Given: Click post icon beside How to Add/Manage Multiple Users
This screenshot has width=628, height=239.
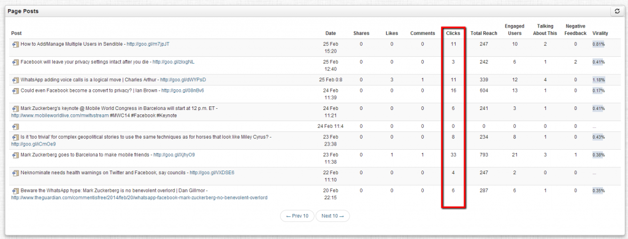Looking at the screenshot, I should (x=15, y=44).
